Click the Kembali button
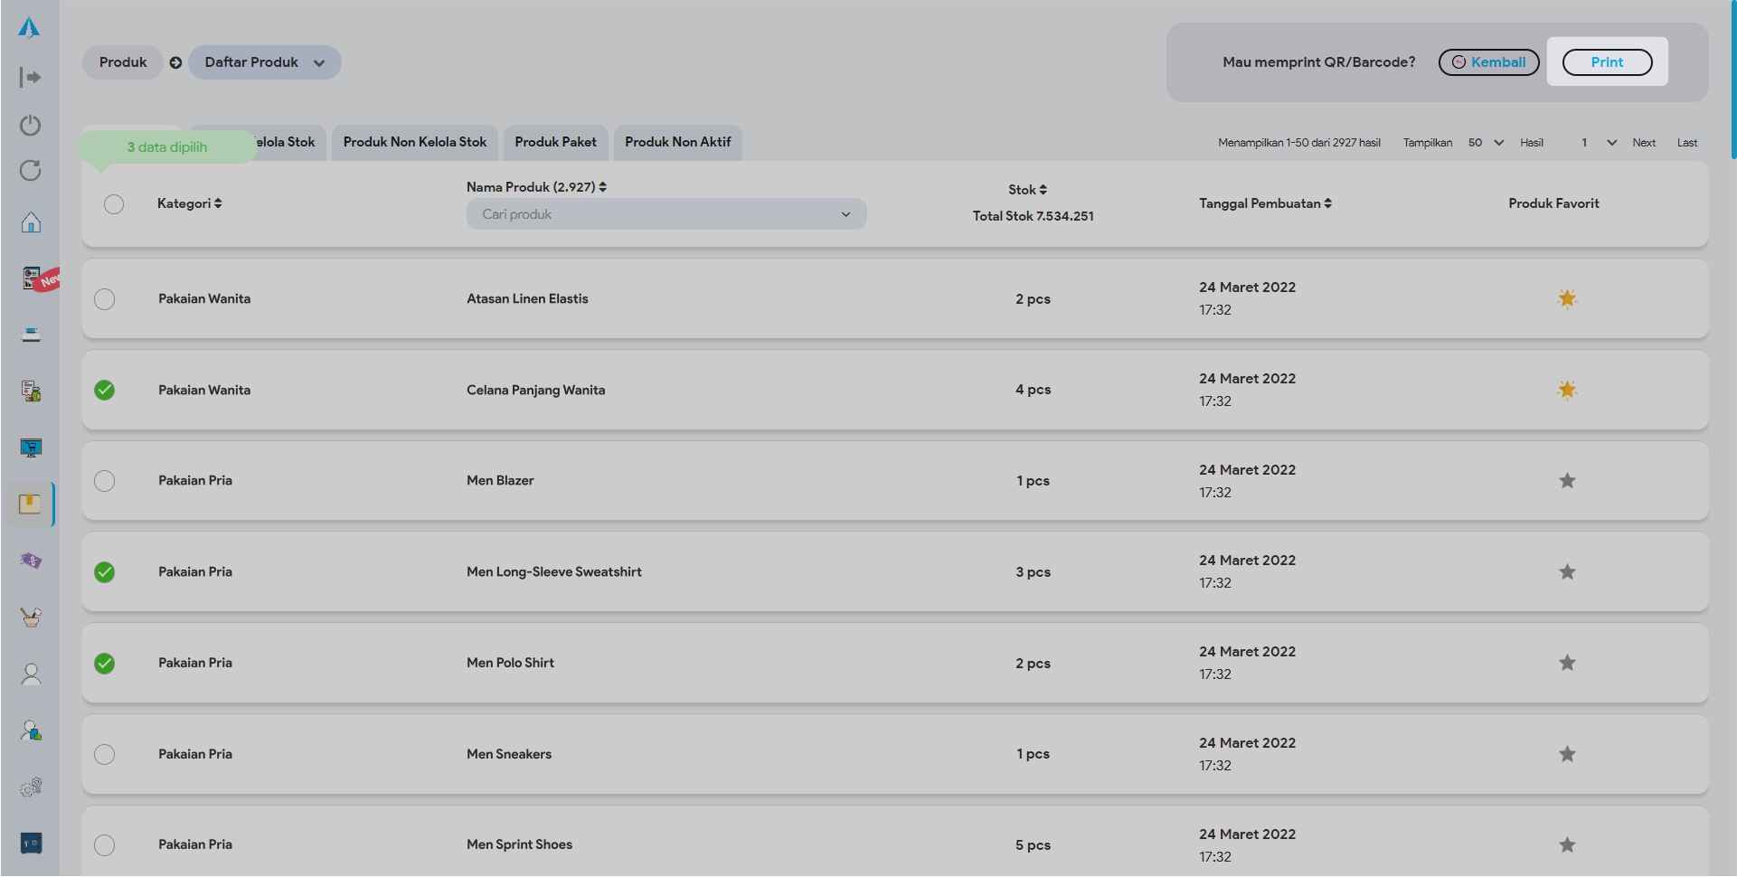The image size is (1737, 877). click(1488, 62)
